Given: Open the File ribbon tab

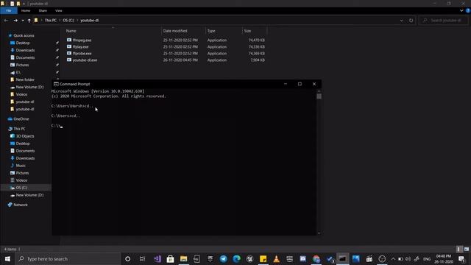Looking at the screenshot, I should (x=9, y=10).
